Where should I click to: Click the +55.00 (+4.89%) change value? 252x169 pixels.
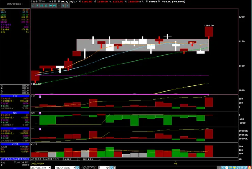click(174, 2)
